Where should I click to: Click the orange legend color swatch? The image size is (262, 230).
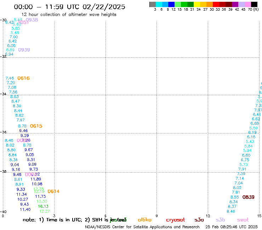[210, 5]
